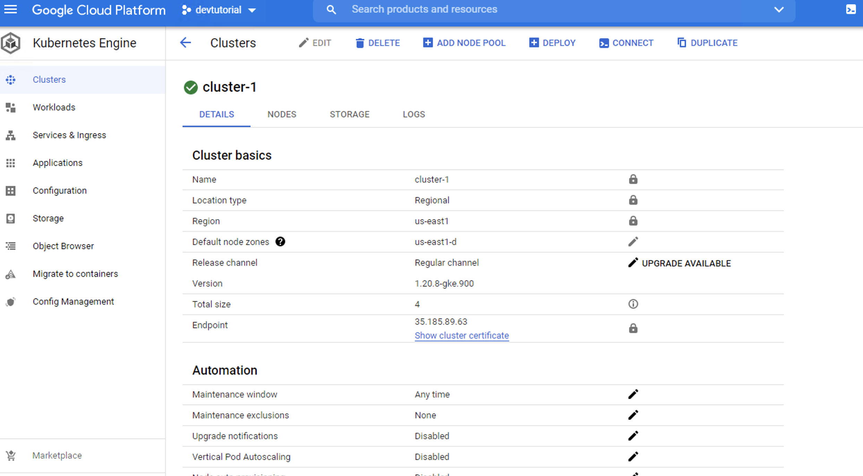Switch to the NODES tab
Viewport: 863px width, 476px height.
282,114
